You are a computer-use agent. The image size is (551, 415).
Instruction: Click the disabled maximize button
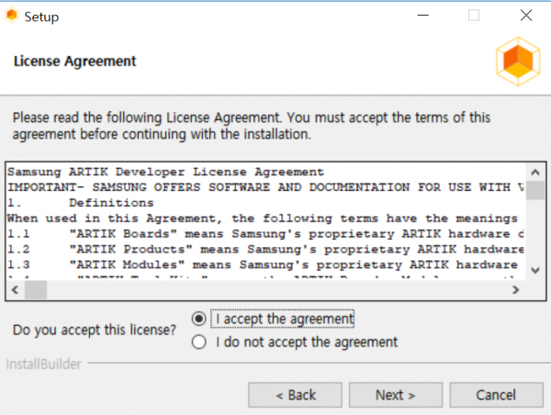point(474,16)
